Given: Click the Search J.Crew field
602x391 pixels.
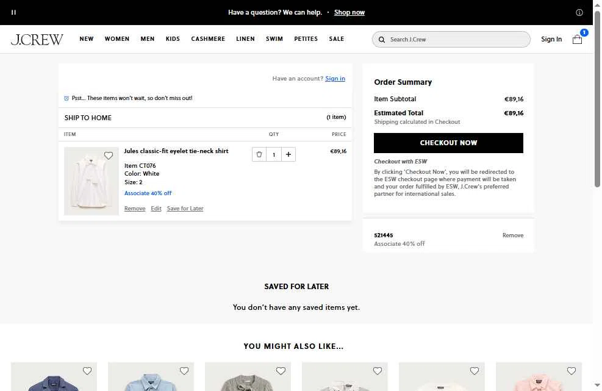Looking at the screenshot, I should pyautogui.click(x=451, y=39).
